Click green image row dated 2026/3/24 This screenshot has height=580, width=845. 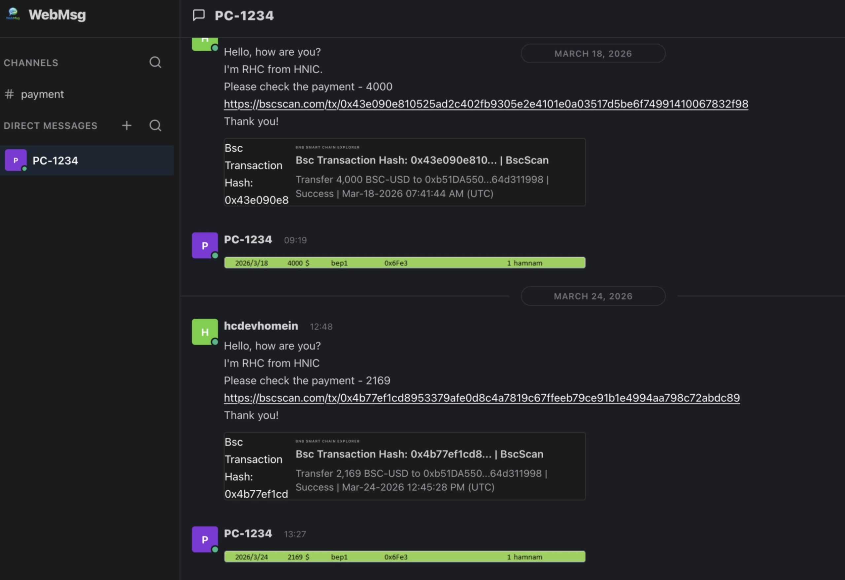pos(405,557)
